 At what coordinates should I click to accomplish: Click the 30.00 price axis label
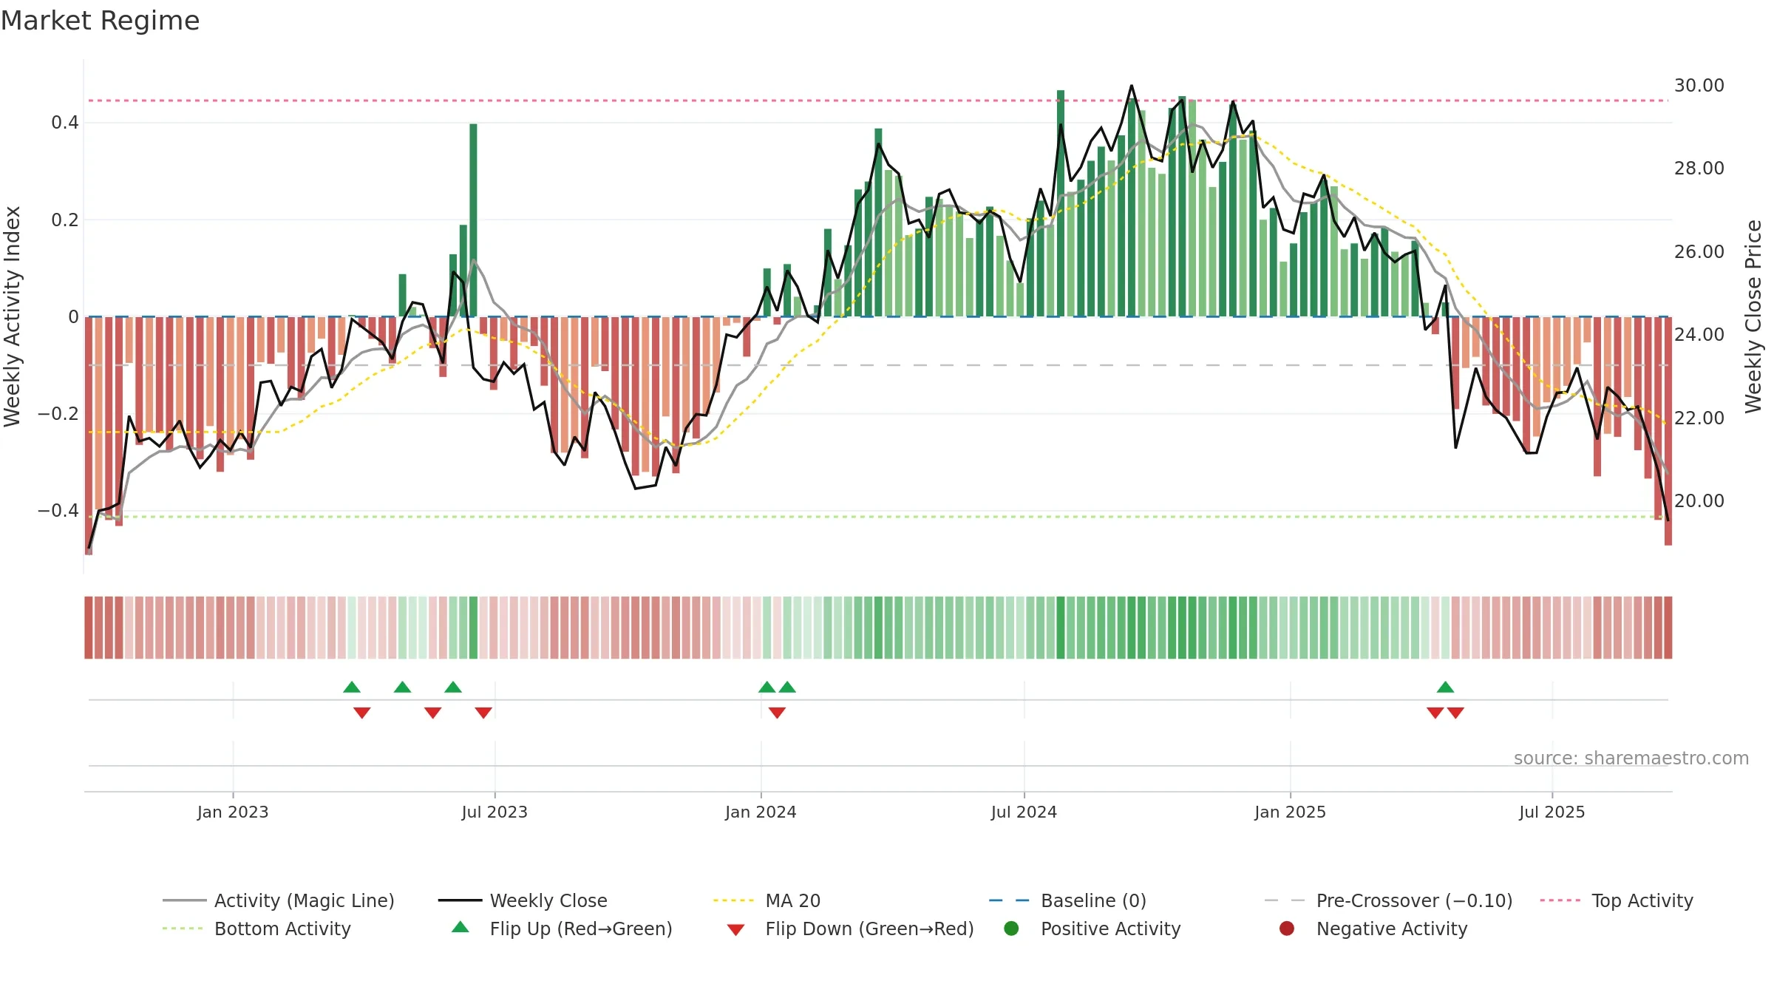point(1699,86)
